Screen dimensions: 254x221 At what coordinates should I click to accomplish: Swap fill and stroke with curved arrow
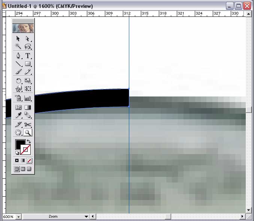click(x=29, y=141)
